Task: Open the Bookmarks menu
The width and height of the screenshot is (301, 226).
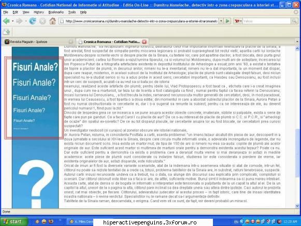Action: point(56,12)
